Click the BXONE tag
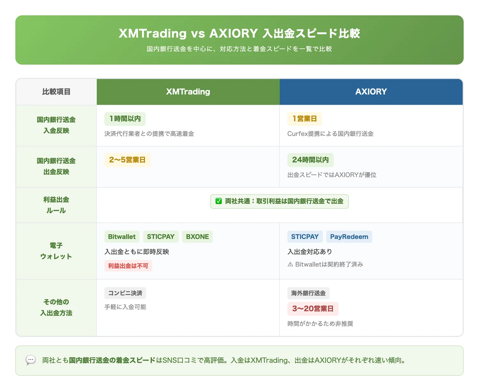479x391 pixels. tap(197, 237)
